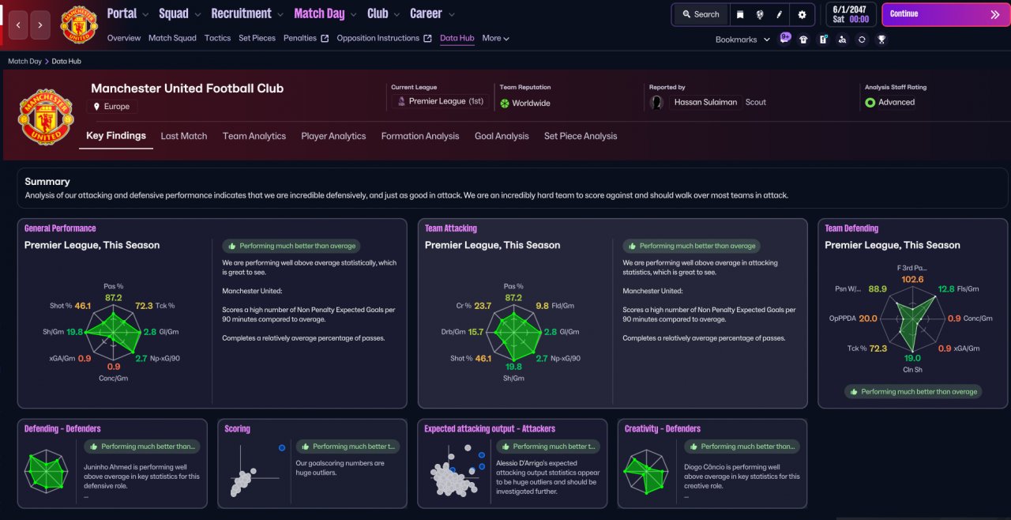Click the trophy icon in bookmarks row
This screenshot has height=520, width=1011.
pyautogui.click(x=881, y=40)
